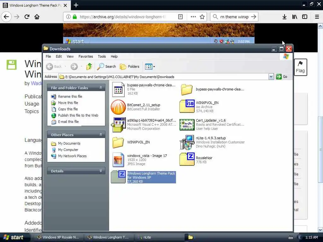This screenshot has width=323, height=242.
Task: Toggle the Firefox sidebar icon
Action: 305,17
